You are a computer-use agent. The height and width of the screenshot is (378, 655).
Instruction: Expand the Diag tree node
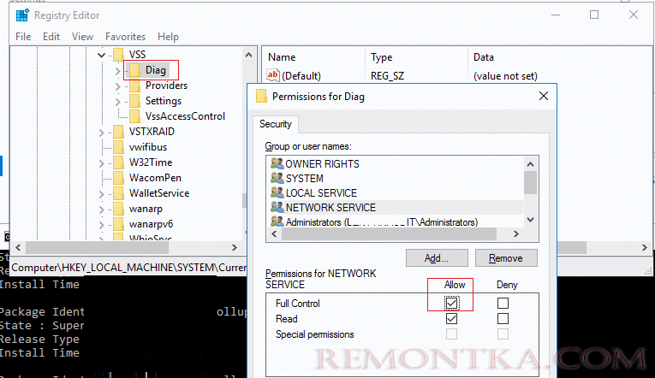(x=118, y=71)
